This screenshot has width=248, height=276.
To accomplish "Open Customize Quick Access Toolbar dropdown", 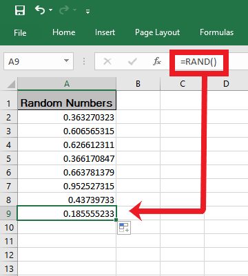I will [x=87, y=11].
